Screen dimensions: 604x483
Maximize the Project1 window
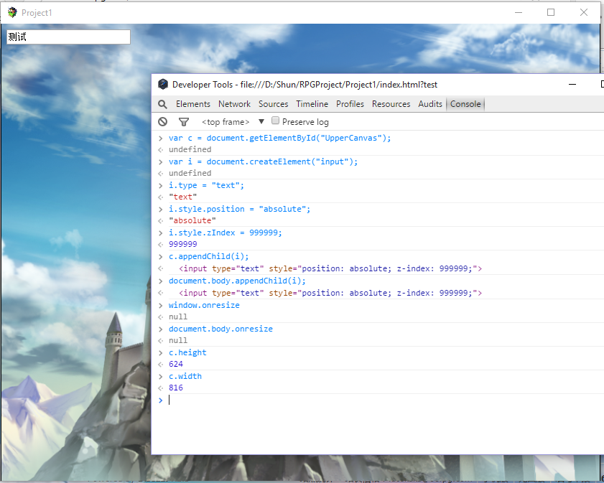pyautogui.click(x=551, y=12)
